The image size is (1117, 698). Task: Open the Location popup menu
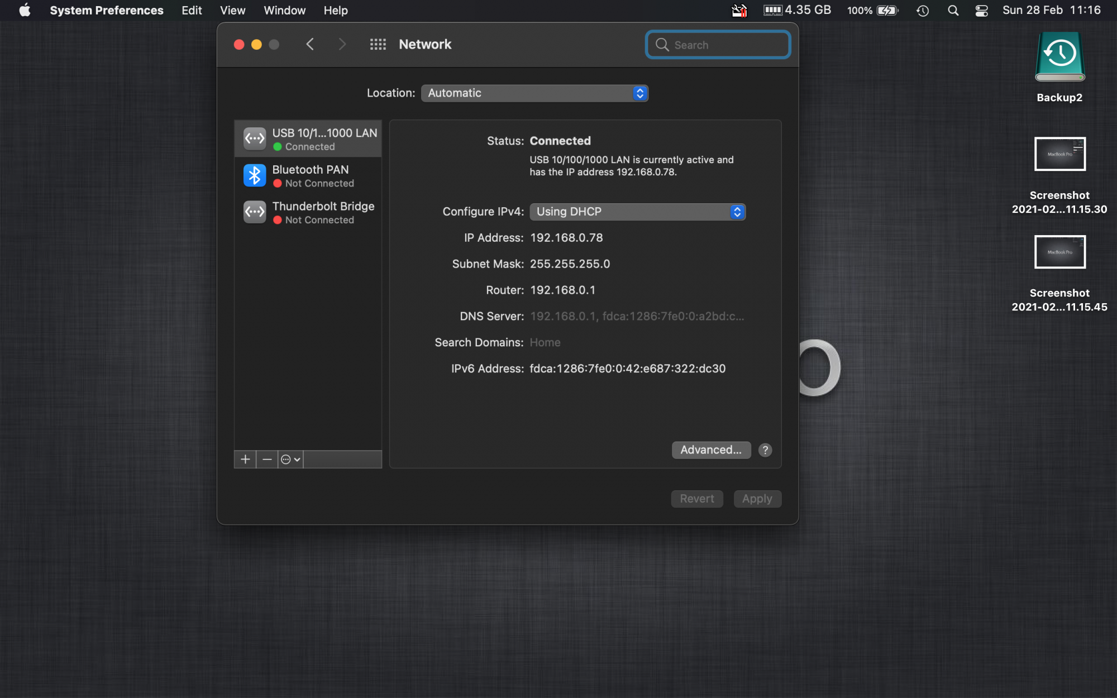tap(534, 93)
